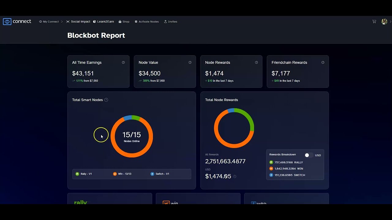Click the green Rally legend icon

pyautogui.click(x=77, y=174)
